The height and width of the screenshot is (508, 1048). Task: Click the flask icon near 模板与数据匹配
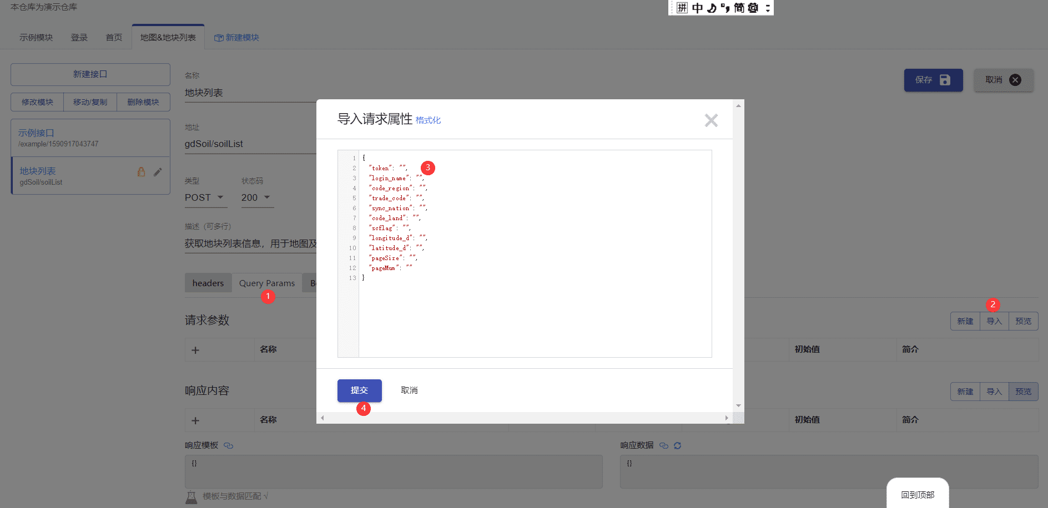(192, 497)
